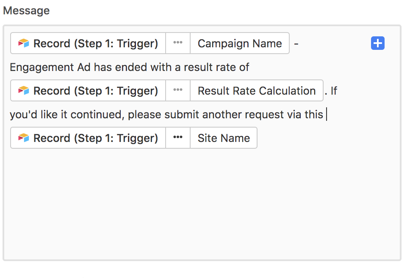Screen dimensions: 410x278
Task: Click the word 'Engagement' in the message
Action: click(x=42, y=67)
